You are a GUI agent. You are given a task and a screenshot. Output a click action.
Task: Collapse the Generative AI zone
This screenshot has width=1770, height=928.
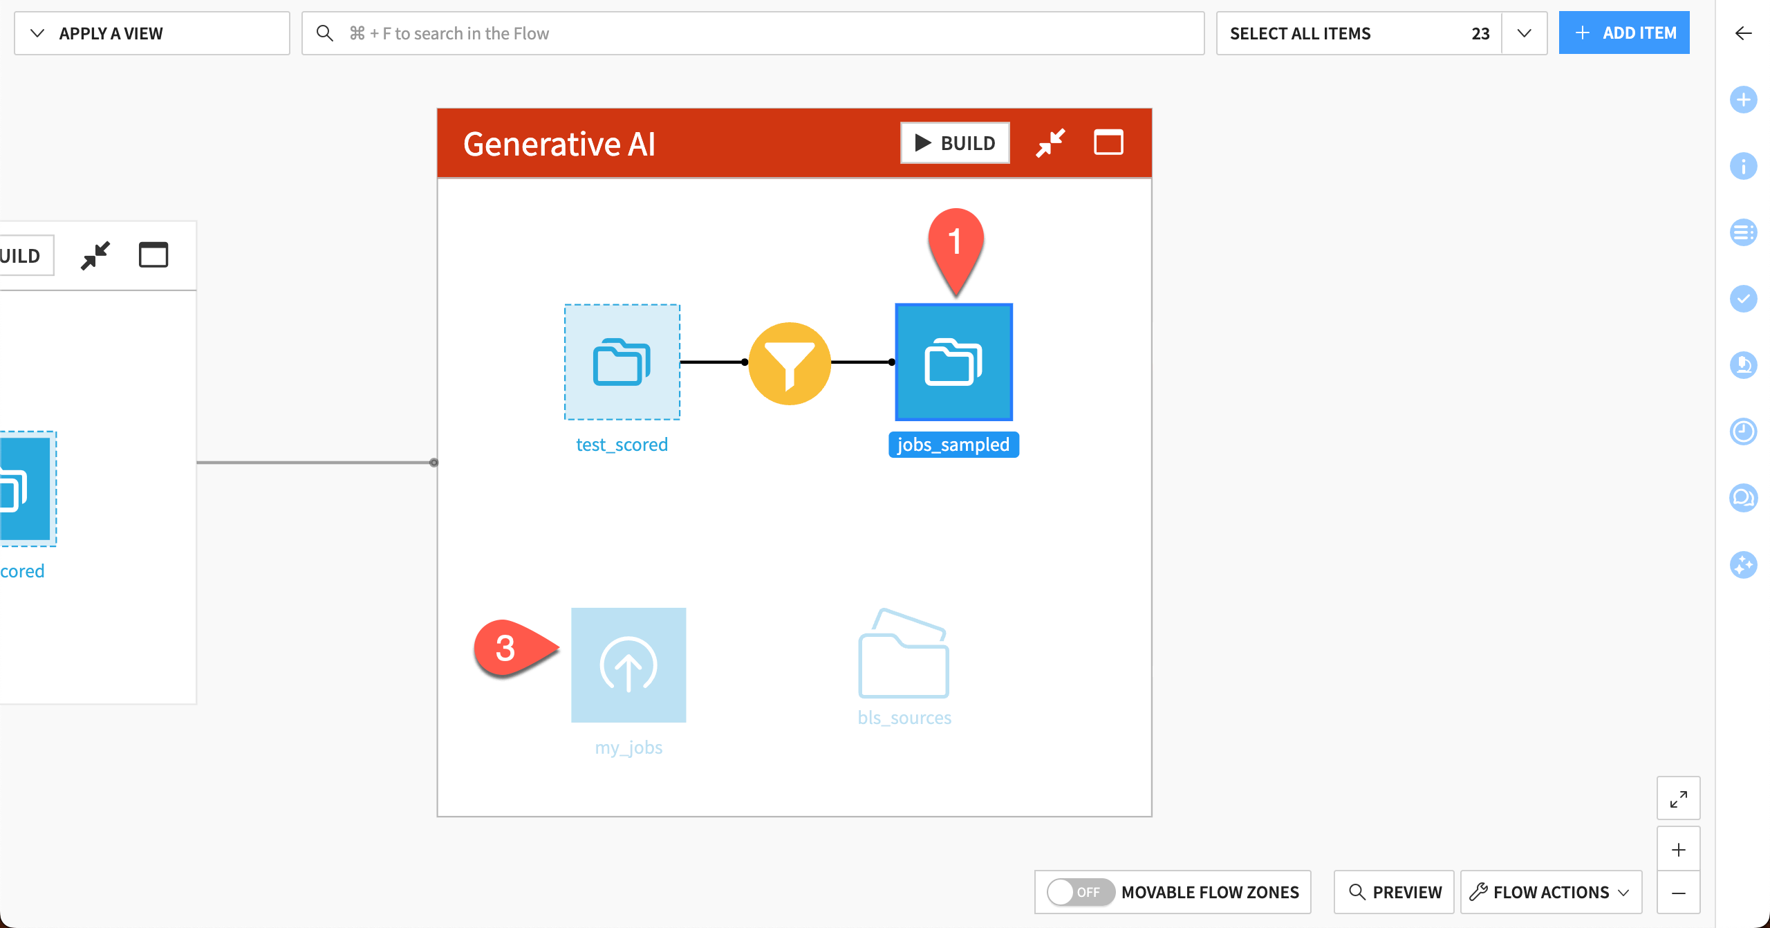(1050, 143)
